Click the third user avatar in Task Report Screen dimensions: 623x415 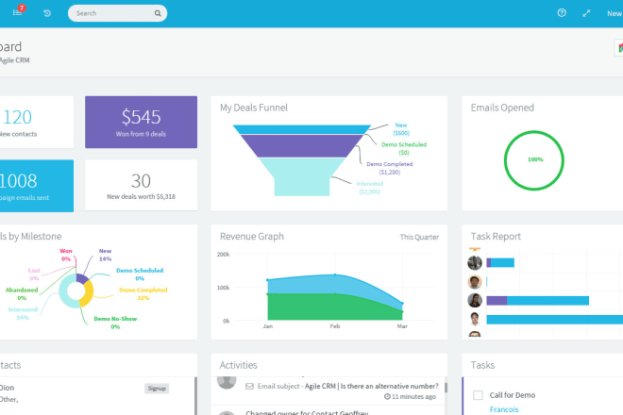475,300
